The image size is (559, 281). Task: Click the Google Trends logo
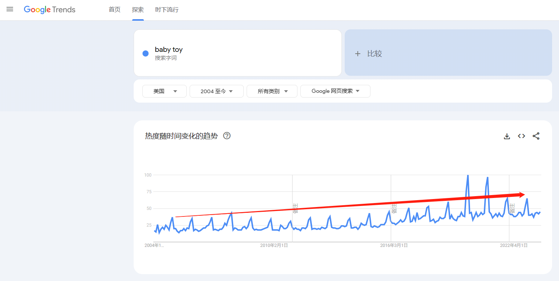(49, 10)
